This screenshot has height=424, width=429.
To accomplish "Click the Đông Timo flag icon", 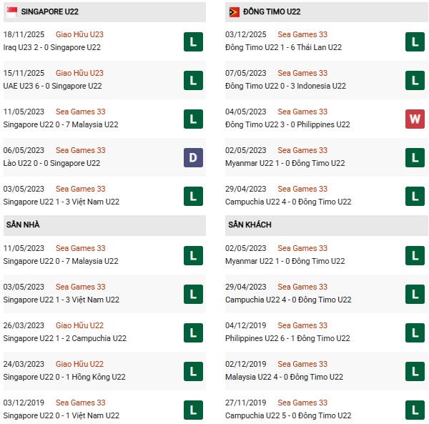I will (234, 12).
